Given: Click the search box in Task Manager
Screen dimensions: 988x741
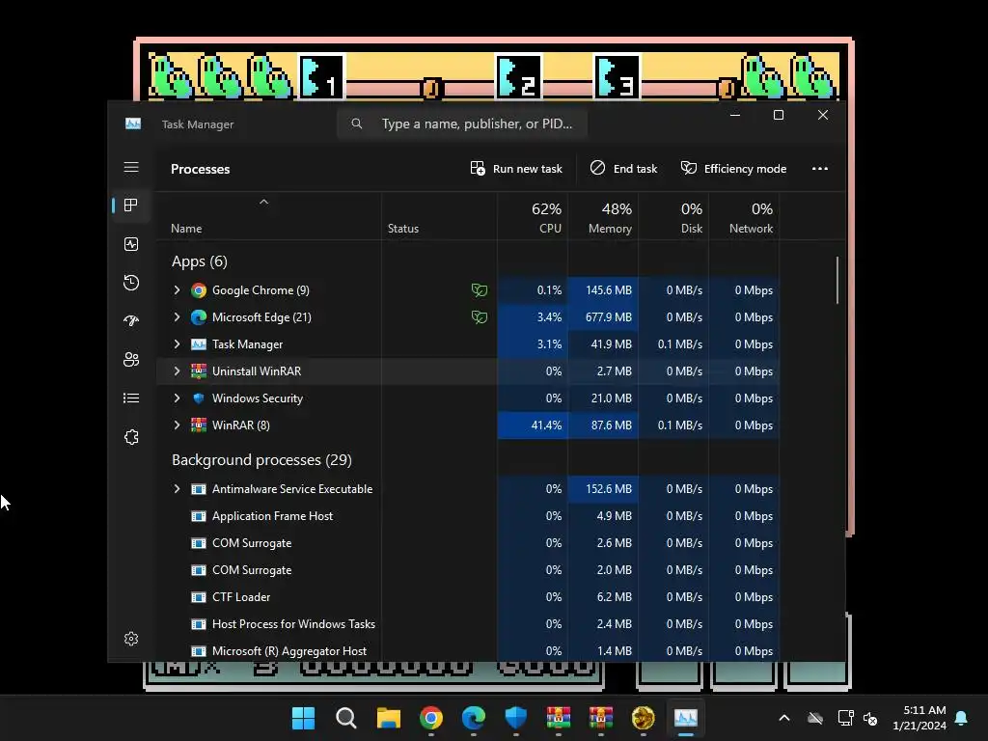Looking at the screenshot, I should (x=462, y=123).
